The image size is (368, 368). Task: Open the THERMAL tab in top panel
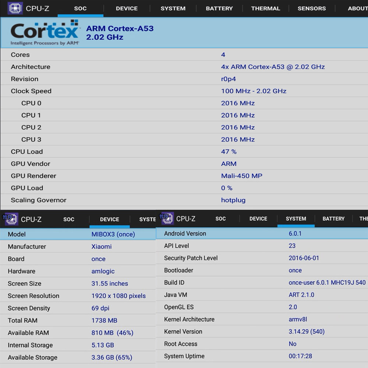point(265,8)
